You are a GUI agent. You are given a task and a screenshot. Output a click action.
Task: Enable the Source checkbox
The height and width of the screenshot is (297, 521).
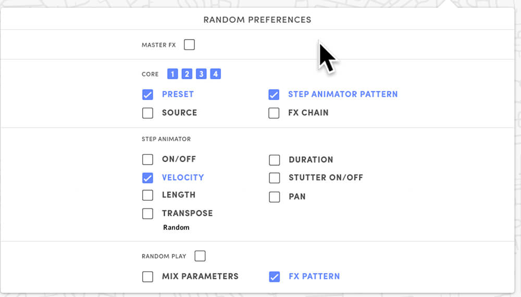pos(148,113)
